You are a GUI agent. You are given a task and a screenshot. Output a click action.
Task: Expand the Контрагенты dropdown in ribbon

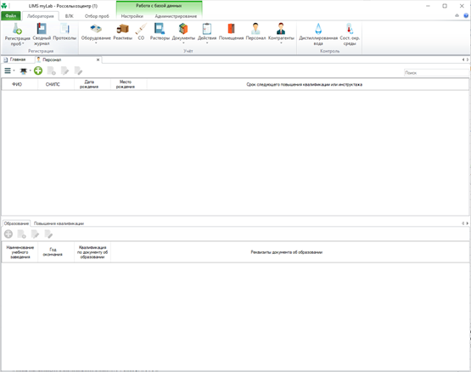[281, 43]
